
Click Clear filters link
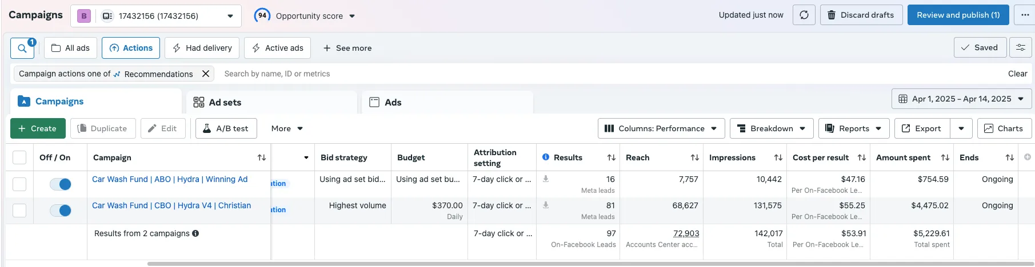tap(1017, 74)
